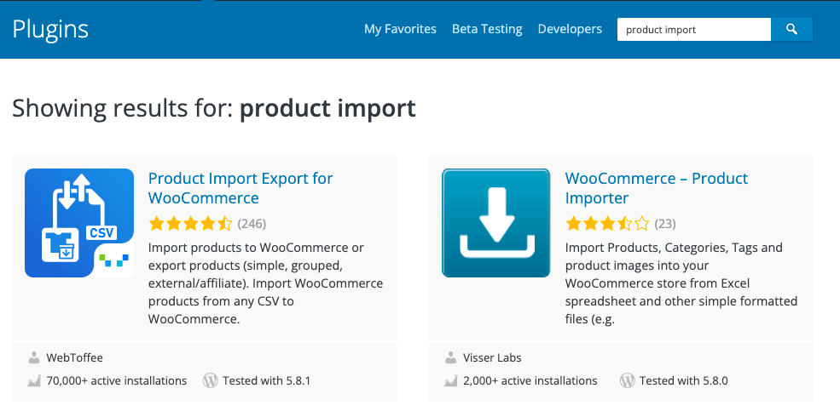The width and height of the screenshot is (840, 417).
Task: Click the WebToffee author person icon
Action: tap(34, 357)
